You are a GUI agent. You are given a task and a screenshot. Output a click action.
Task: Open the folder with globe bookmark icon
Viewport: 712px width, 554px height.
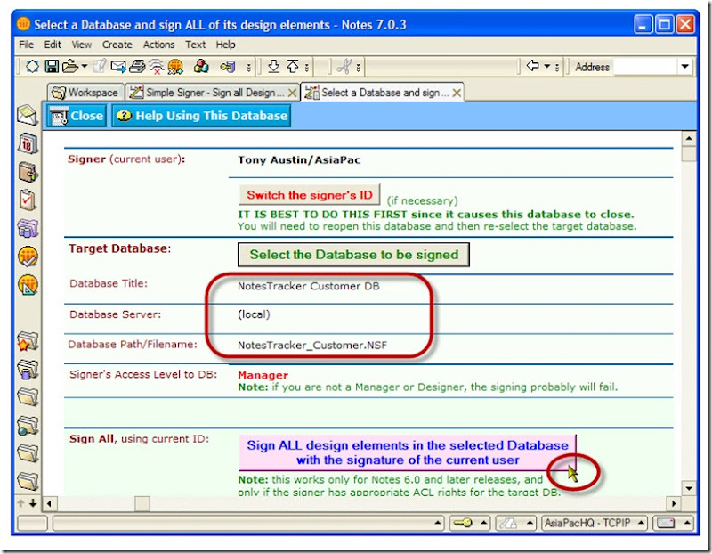point(28,426)
